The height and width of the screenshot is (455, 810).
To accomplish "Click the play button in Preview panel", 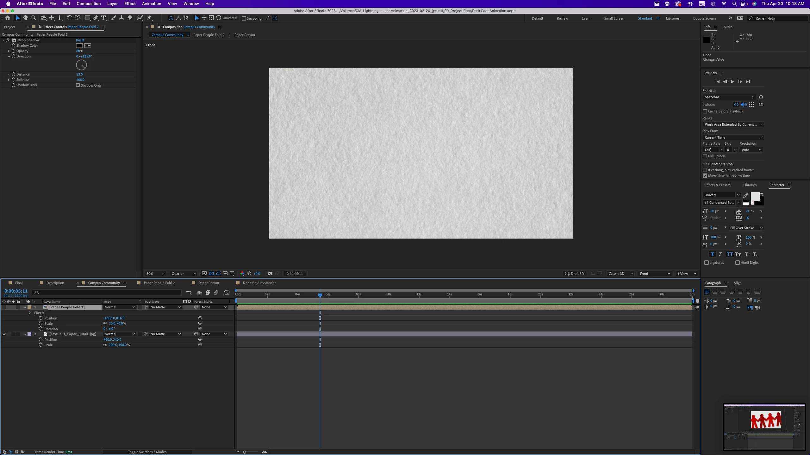I will (732, 82).
